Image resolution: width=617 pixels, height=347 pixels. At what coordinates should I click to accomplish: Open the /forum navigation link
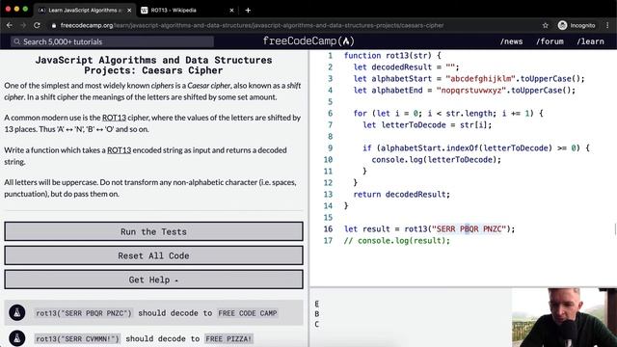[x=550, y=41]
